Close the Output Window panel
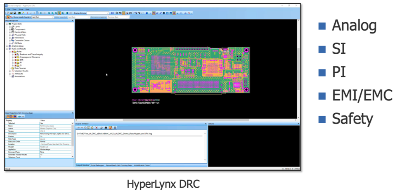The width and height of the screenshot is (402, 191). pyautogui.click(x=206, y=124)
